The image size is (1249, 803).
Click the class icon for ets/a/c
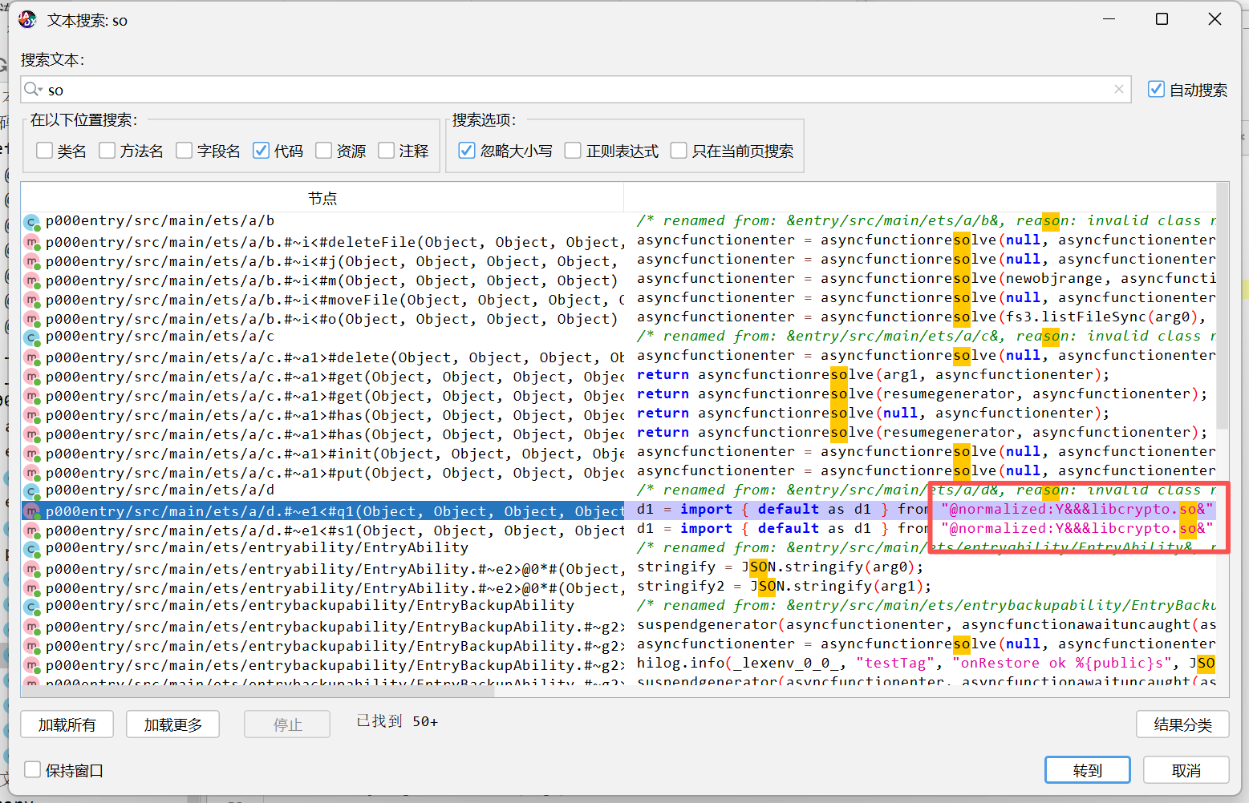32,337
